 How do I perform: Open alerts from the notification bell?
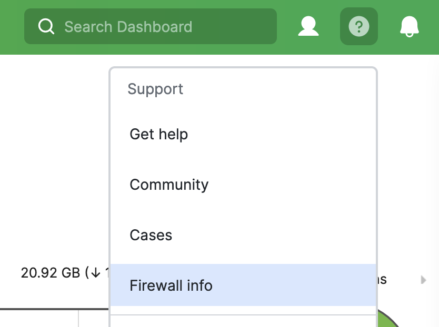(x=409, y=26)
